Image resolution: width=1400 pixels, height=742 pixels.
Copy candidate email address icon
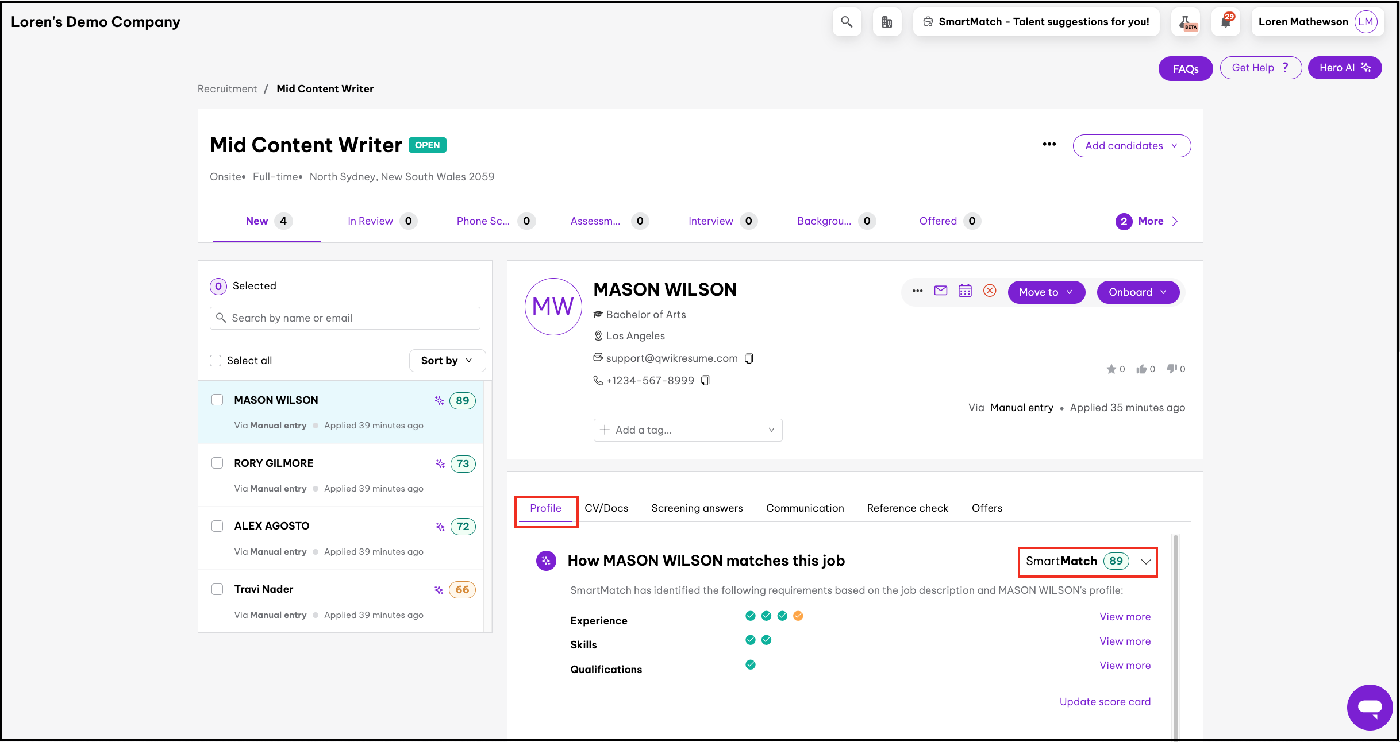pyautogui.click(x=749, y=358)
